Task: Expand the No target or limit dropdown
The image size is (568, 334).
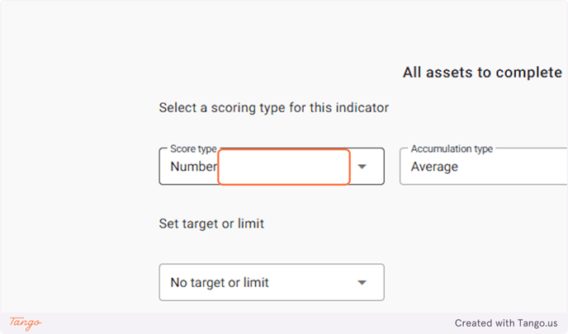Action: pos(272,282)
